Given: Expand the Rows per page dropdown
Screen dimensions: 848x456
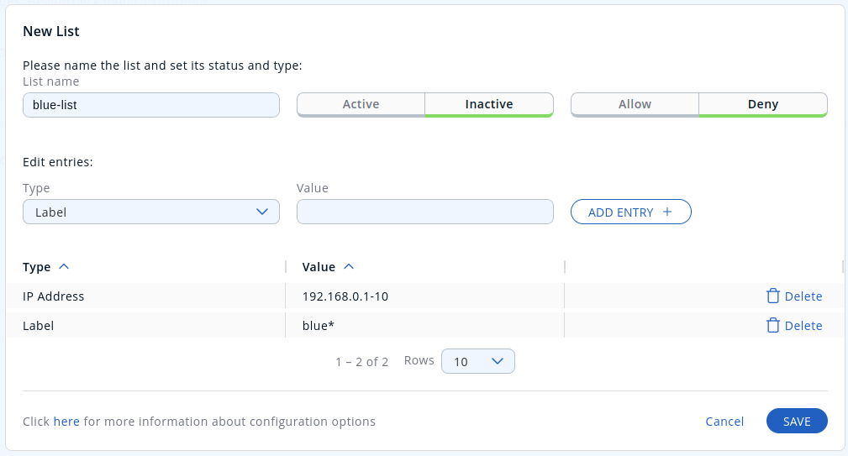Looking at the screenshot, I should pos(477,361).
